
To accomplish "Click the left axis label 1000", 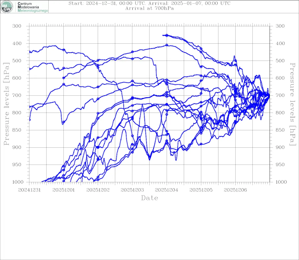I will [x=18, y=182].
